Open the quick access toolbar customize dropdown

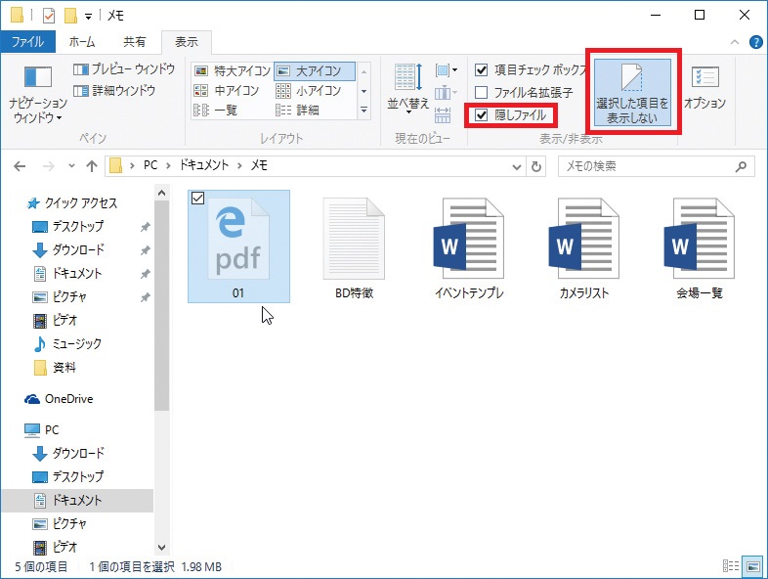[88, 17]
